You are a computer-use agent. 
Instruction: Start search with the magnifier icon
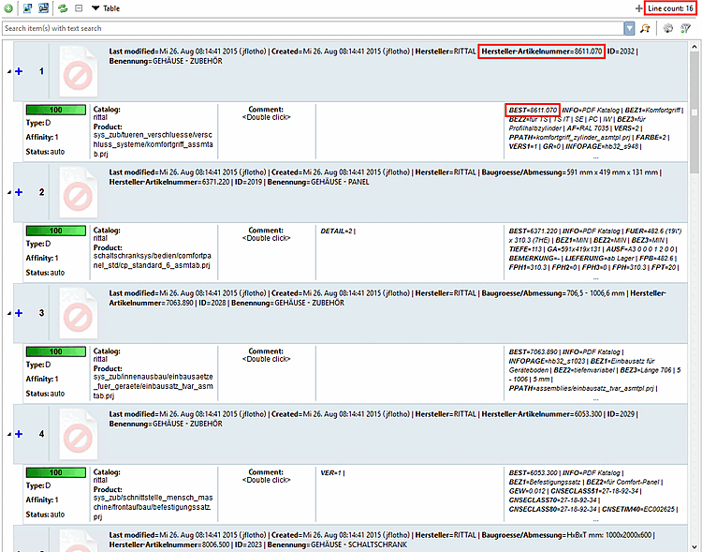(645, 28)
